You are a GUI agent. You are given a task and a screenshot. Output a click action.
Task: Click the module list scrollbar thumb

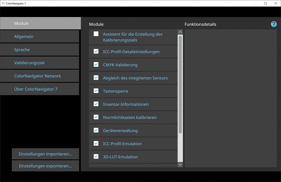[180, 84]
